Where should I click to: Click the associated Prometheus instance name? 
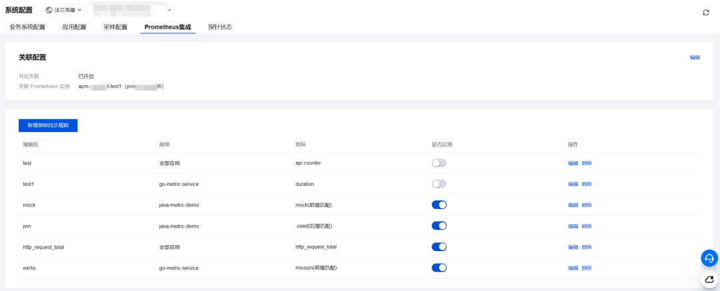click(121, 87)
